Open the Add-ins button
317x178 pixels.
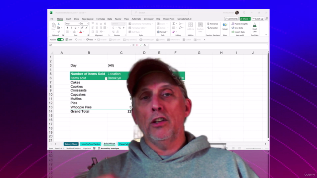190,26
